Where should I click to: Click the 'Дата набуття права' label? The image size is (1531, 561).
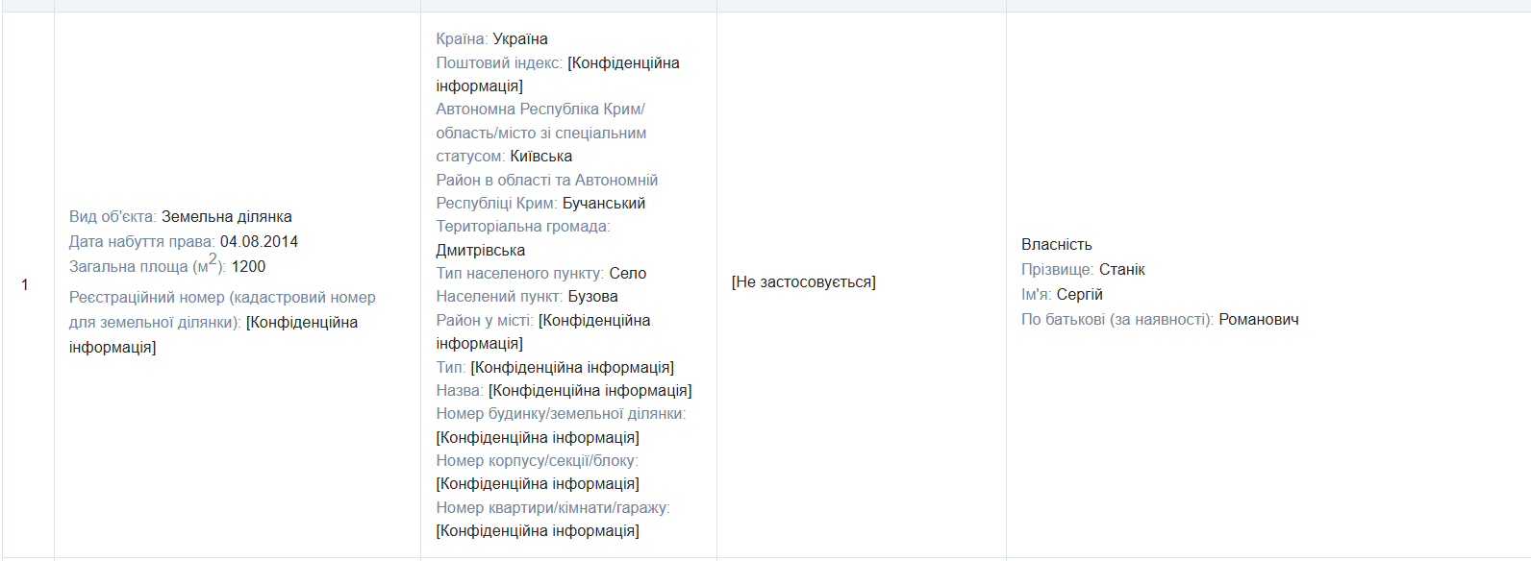pyautogui.click(x=142, y=242)
